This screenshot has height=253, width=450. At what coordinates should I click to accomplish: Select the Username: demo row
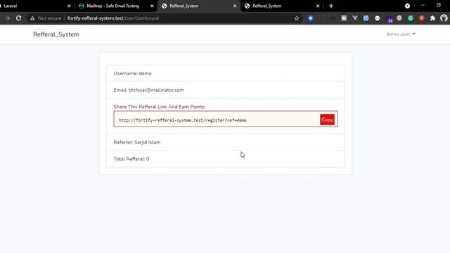(x=226, y=73)
